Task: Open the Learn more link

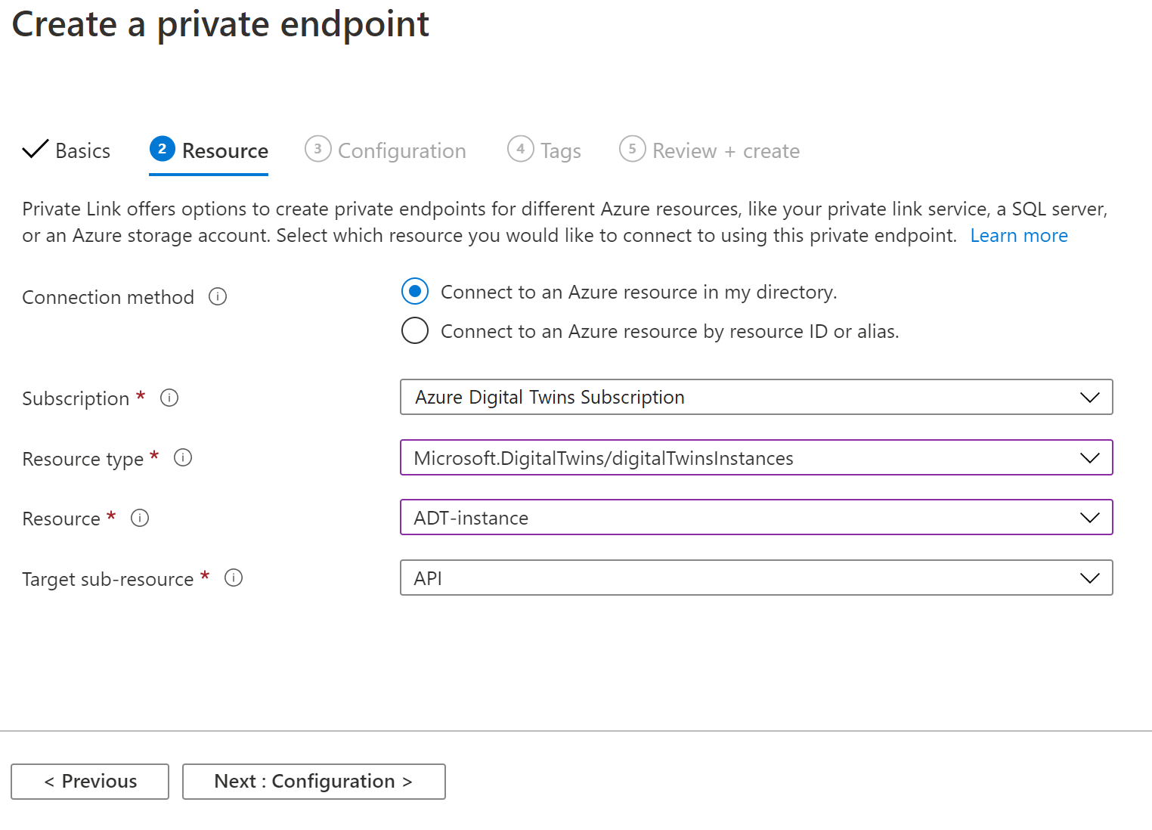Action: click(x=1019, y=236)
